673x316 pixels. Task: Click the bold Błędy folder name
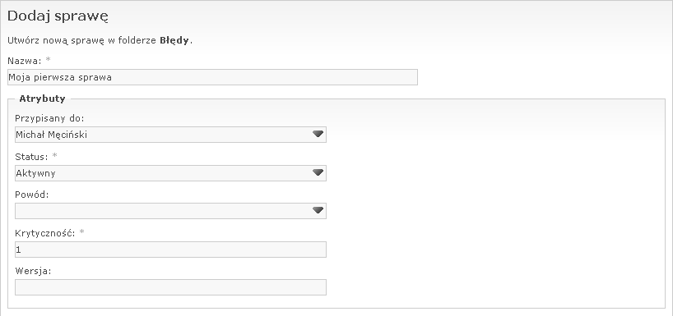[x=174, y=41]
